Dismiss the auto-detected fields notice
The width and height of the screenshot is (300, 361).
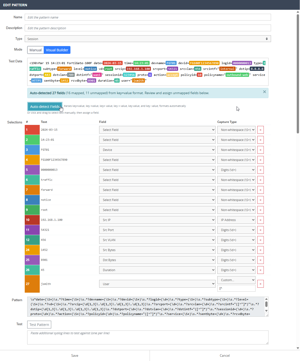coord(265,92)
